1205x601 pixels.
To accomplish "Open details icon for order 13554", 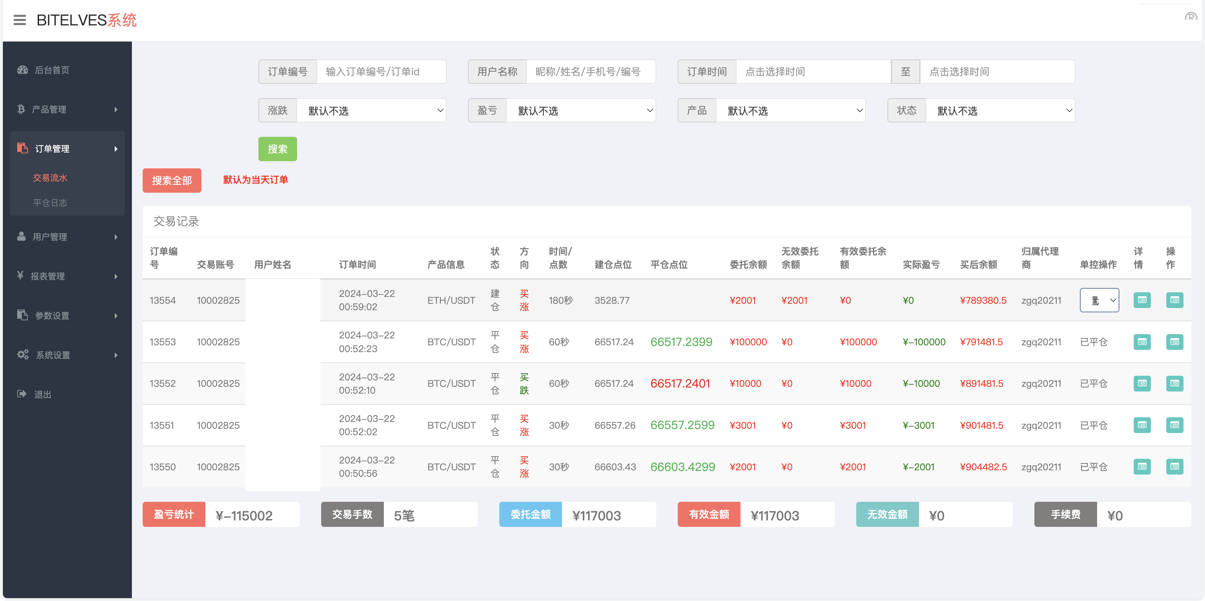I will pos(1142,300).
